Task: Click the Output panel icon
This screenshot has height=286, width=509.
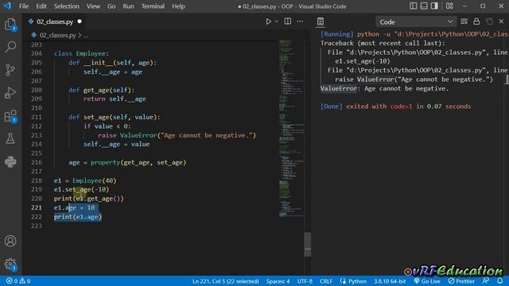Action: (x=321, y=21)
